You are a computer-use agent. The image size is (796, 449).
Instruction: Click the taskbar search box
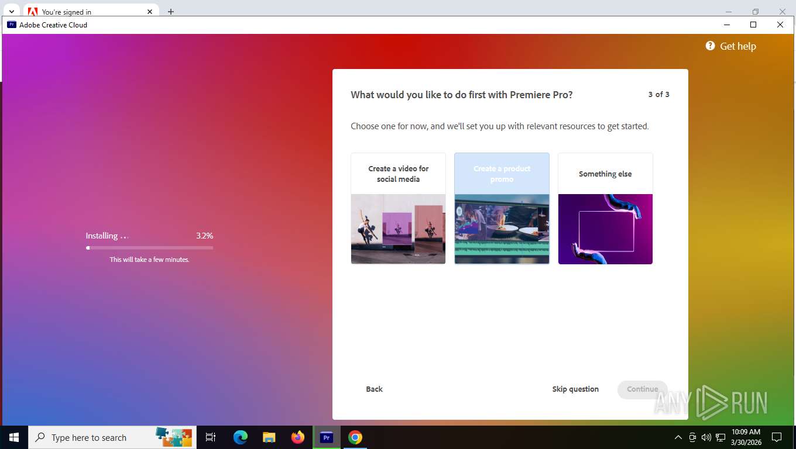111,437
